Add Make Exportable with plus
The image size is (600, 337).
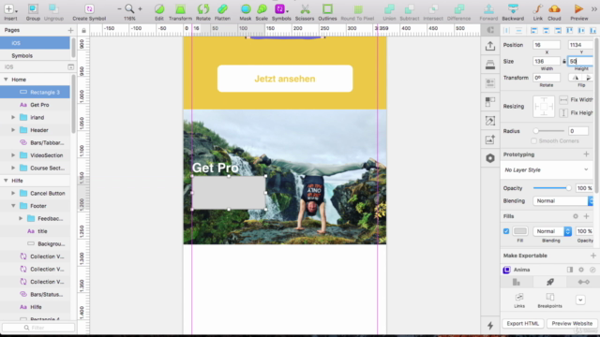pyautogui.click(x=593, y=256)
